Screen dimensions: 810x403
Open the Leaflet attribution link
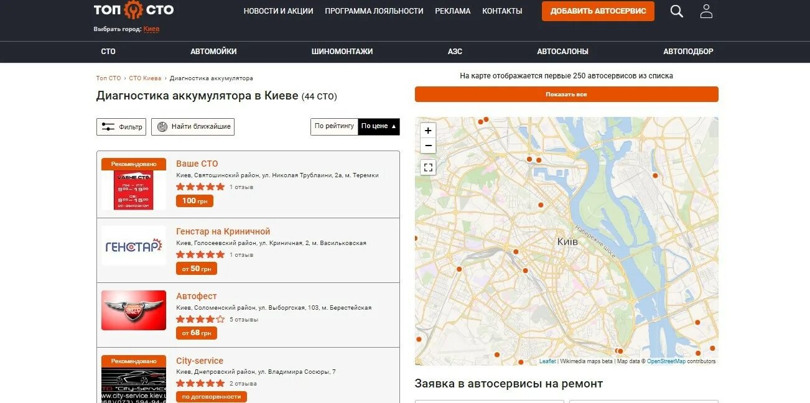coord(547,361)
